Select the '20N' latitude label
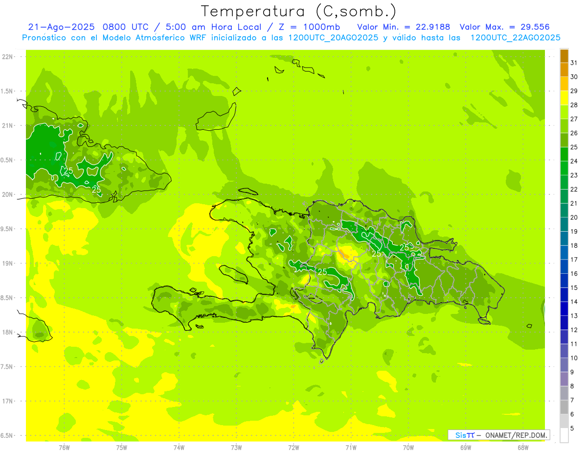587x454 pixels. coord(8,194)
